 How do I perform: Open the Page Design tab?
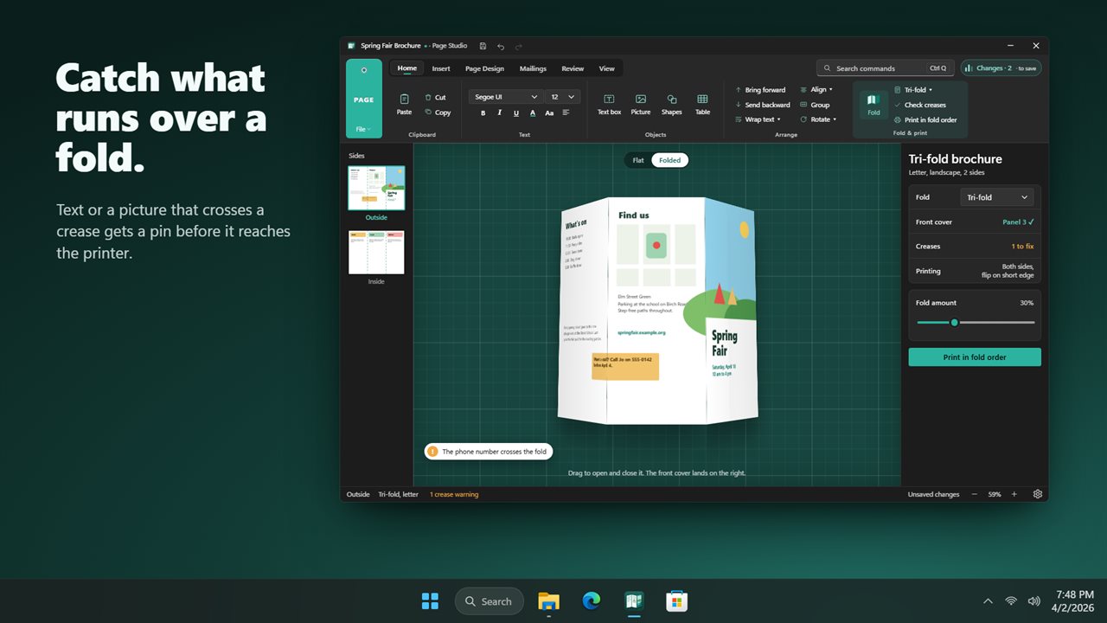point(484,68)
